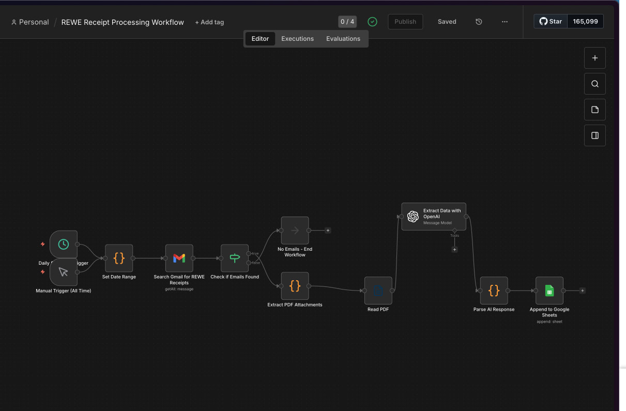Switch to the Executions tab
626x411 pixels.
coord(297,39)
